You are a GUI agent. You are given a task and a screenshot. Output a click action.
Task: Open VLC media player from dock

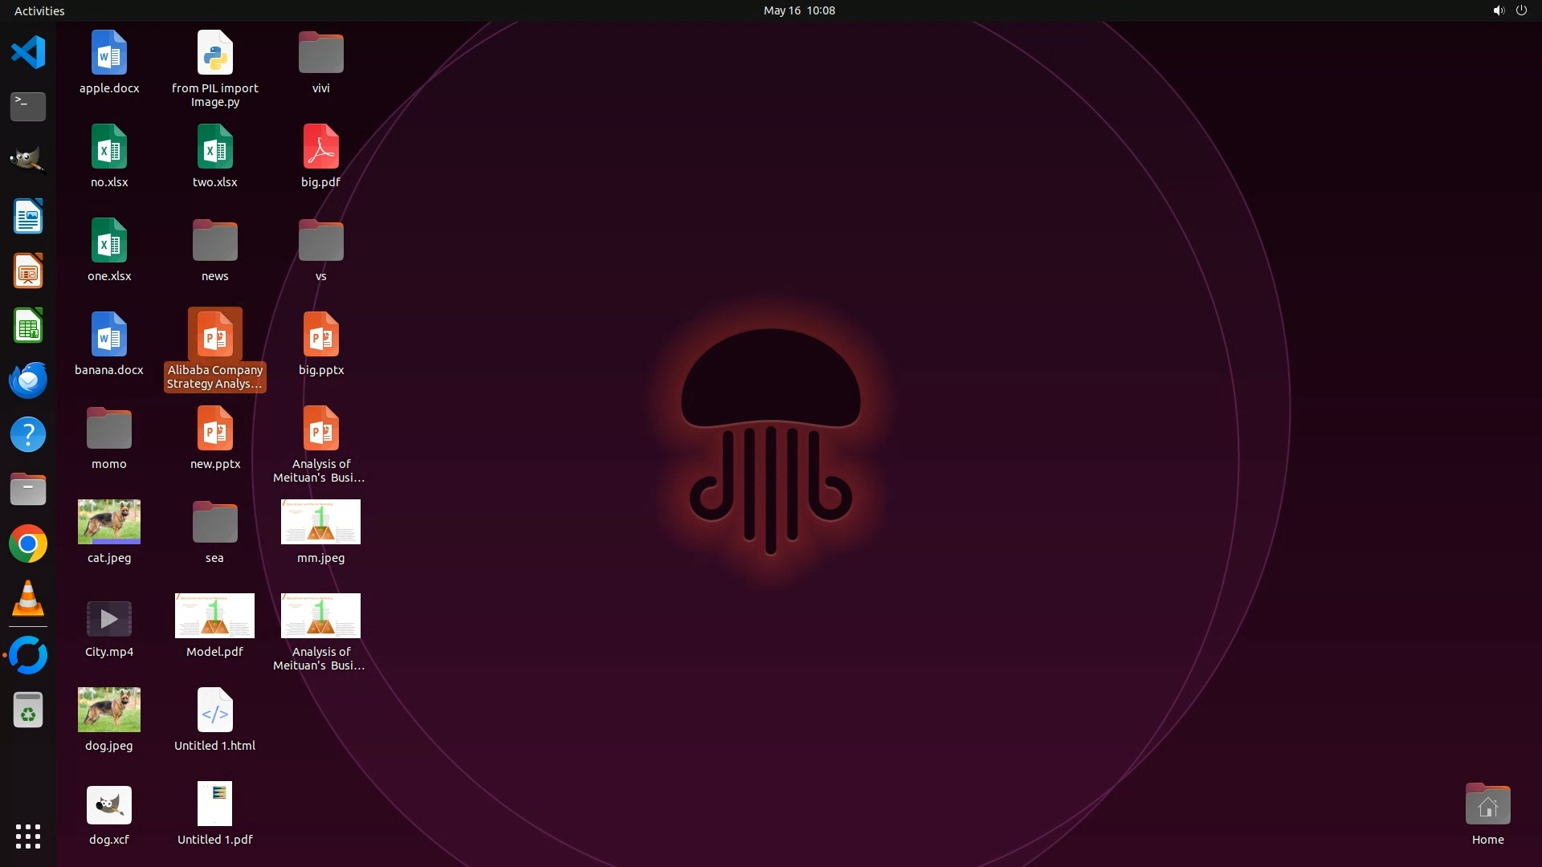(28, 599)
